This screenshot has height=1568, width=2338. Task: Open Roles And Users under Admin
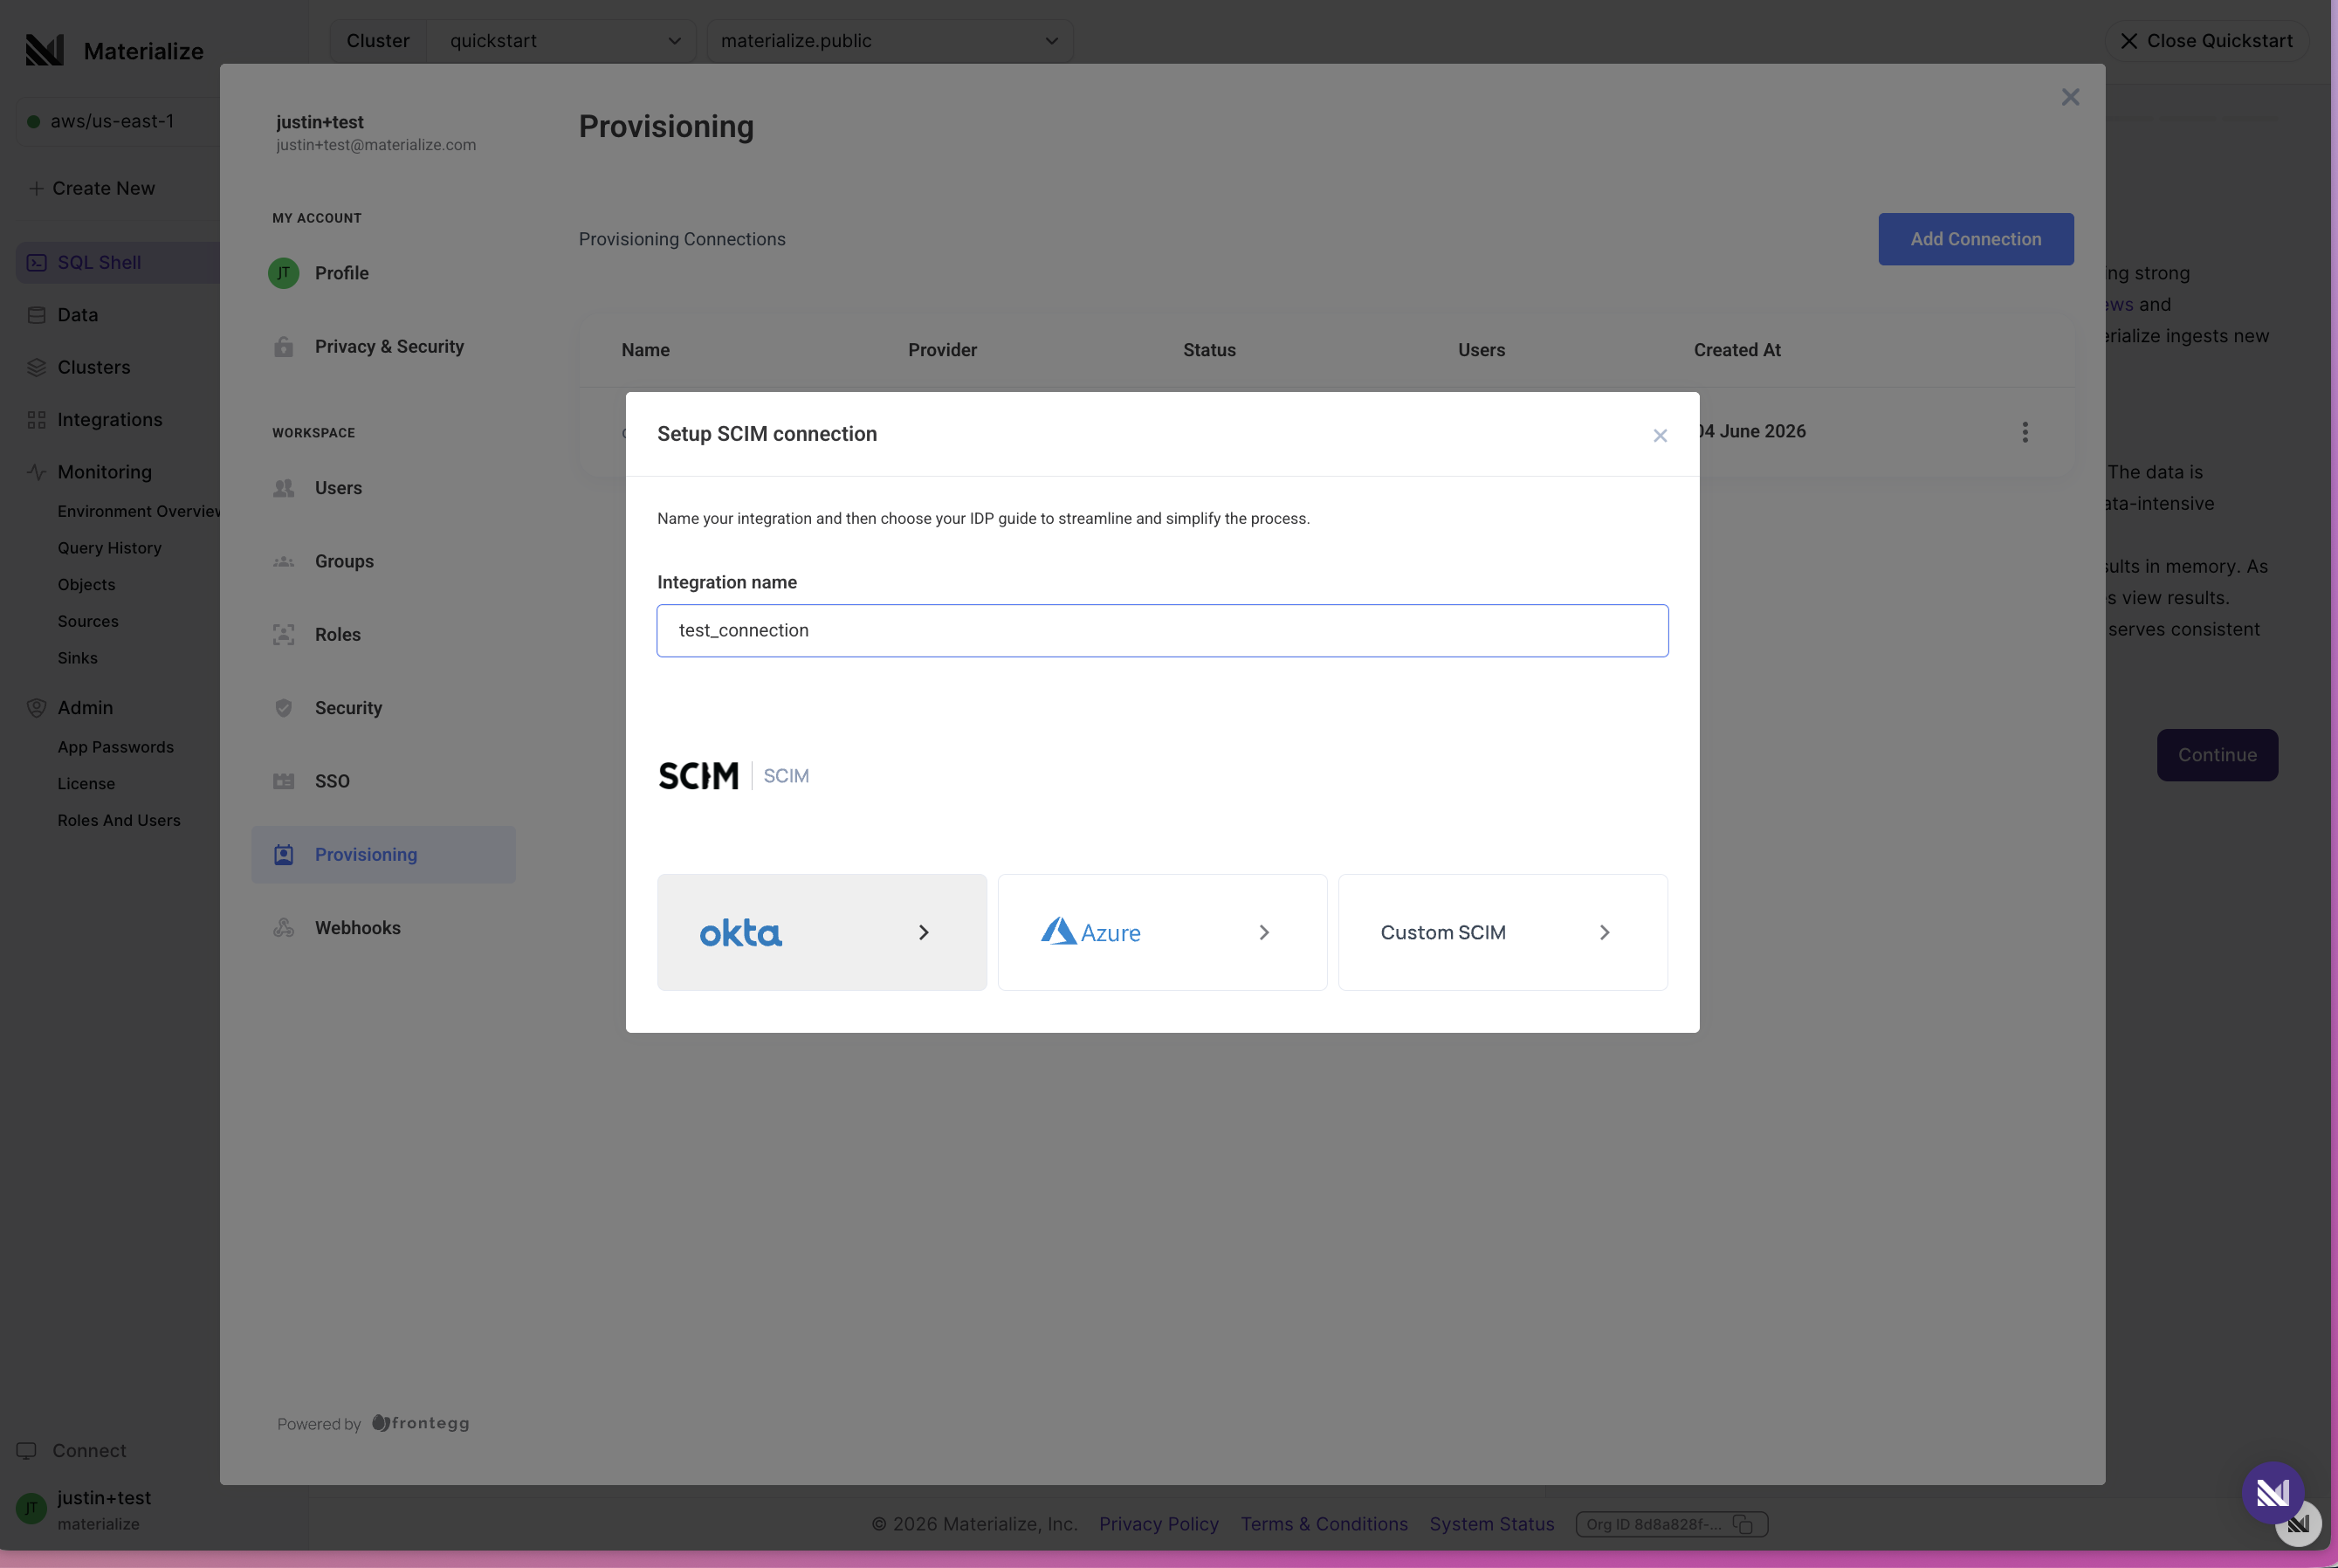119,820
